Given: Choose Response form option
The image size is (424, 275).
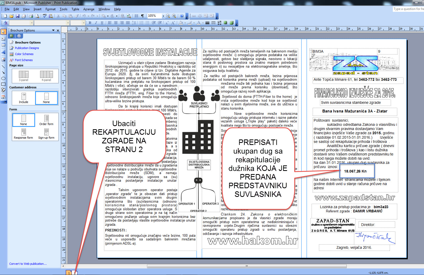Looking at the screenshot, I should pyautogui.click(x=23, y=134).
